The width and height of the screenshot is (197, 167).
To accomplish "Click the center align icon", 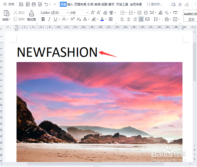I will (x=129, y=19).
